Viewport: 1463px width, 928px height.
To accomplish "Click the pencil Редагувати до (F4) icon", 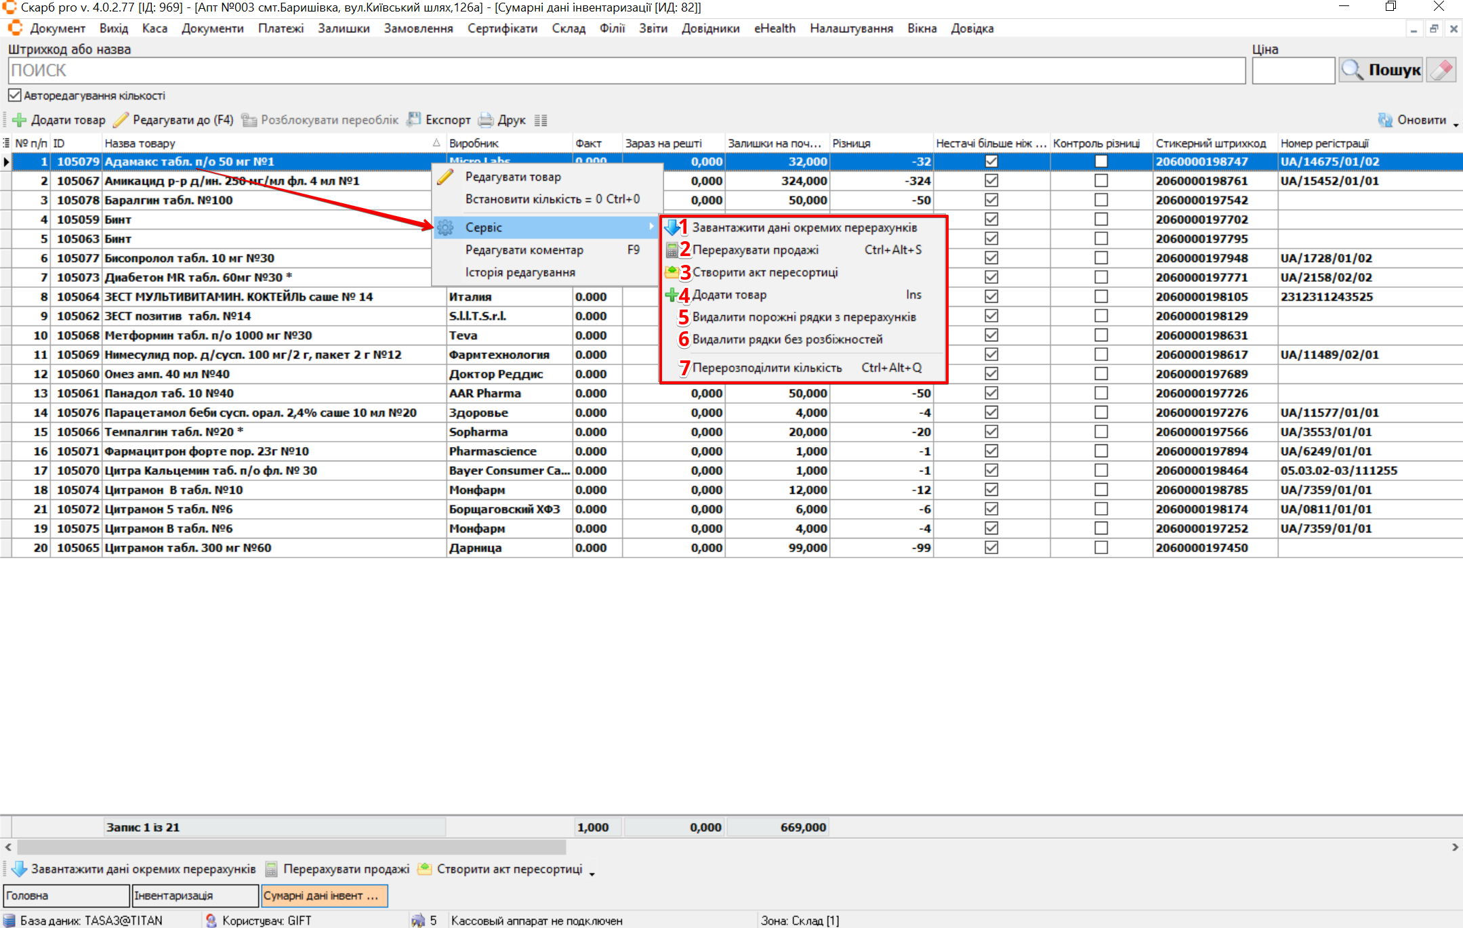I will coord(121,120).
